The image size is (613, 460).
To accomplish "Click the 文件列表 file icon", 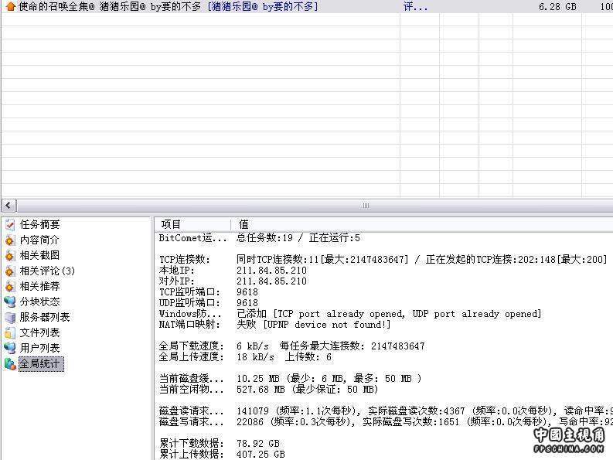I will (x=10, y=333).
